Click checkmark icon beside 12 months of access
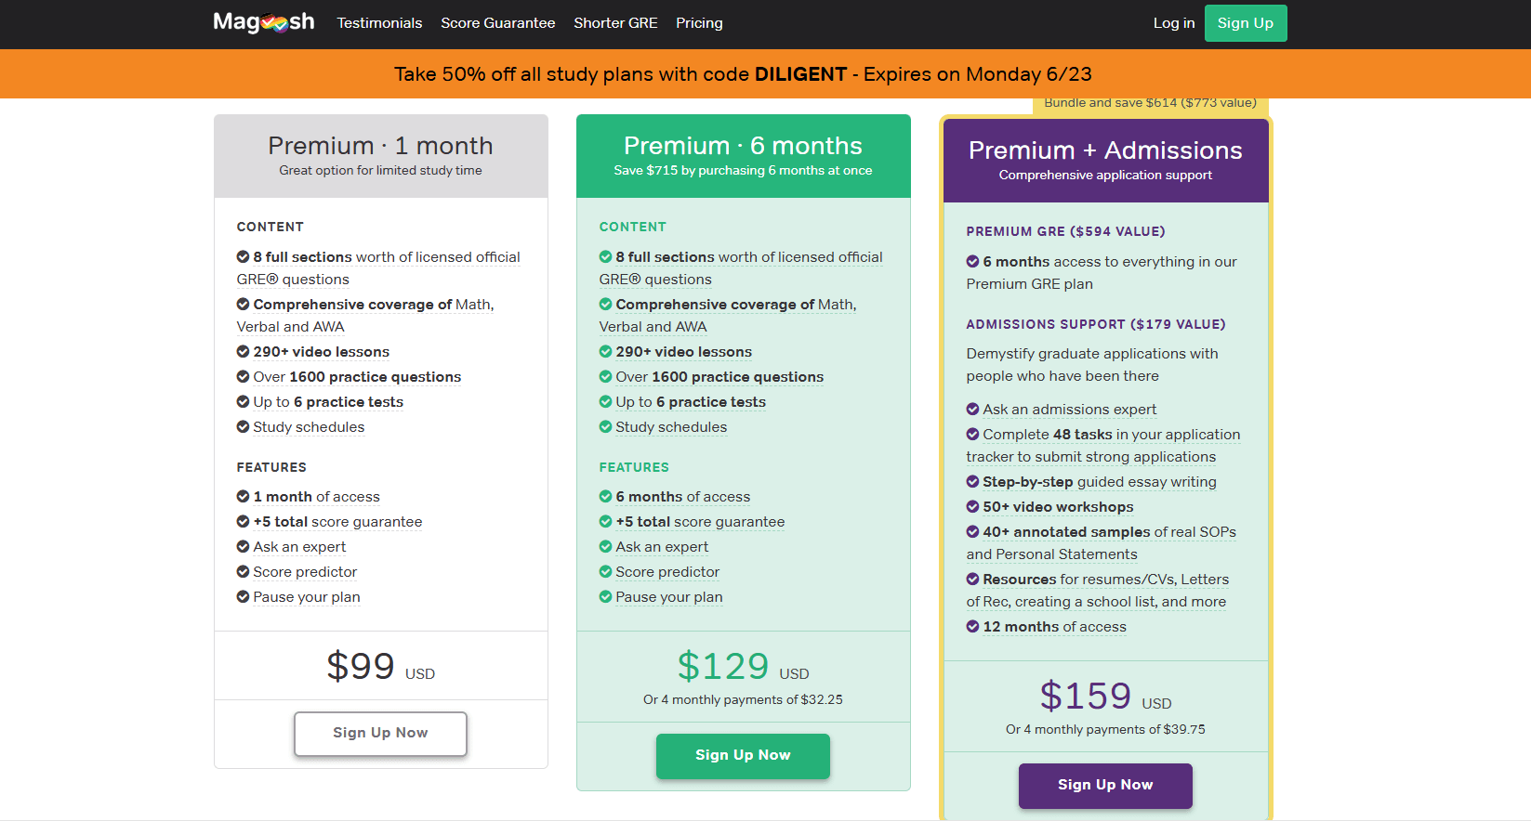This screenshot has height=821, width=1531. (x=972, y=627)
